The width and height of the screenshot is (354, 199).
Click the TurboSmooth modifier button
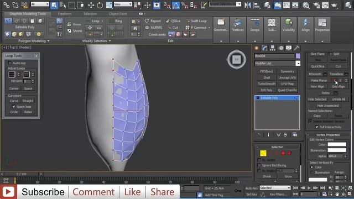click(267, 83)
